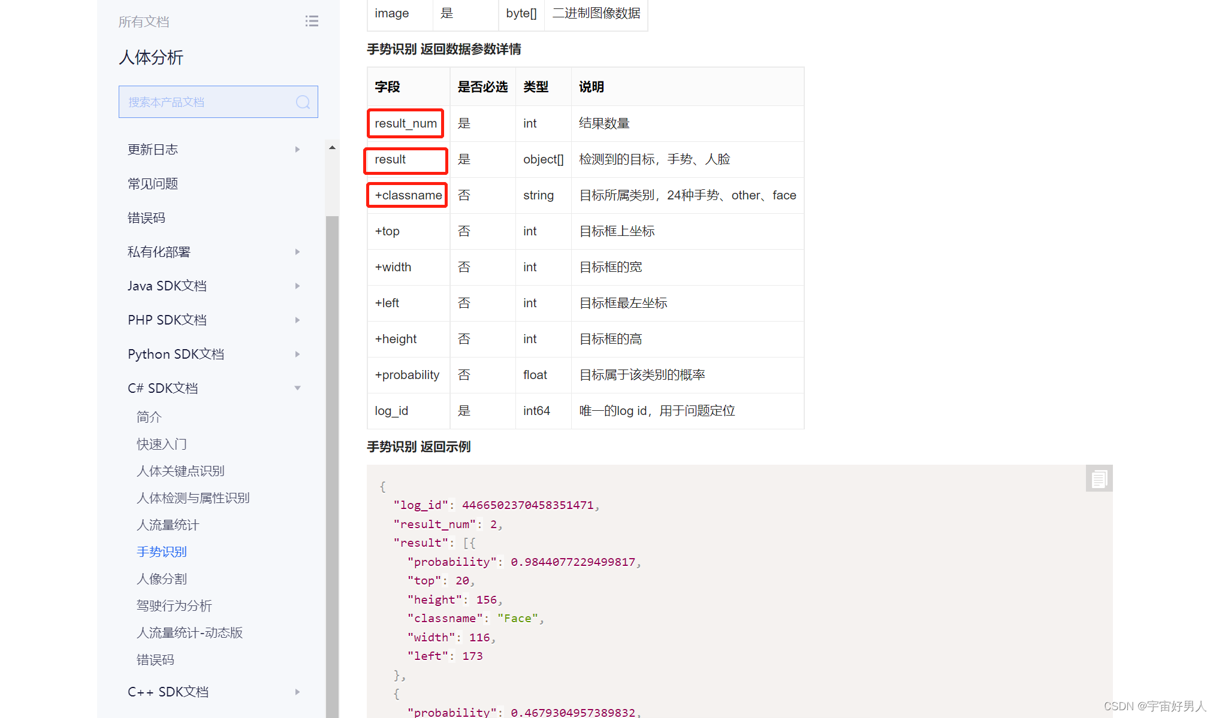Click the log_id value in code sample

[528, 505]
